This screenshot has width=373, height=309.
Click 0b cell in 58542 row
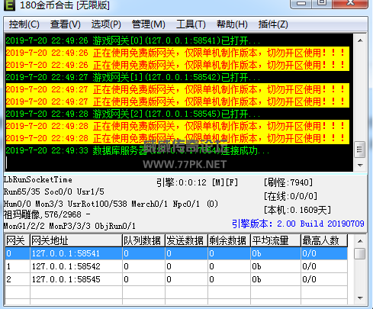(x=275, y=266)
